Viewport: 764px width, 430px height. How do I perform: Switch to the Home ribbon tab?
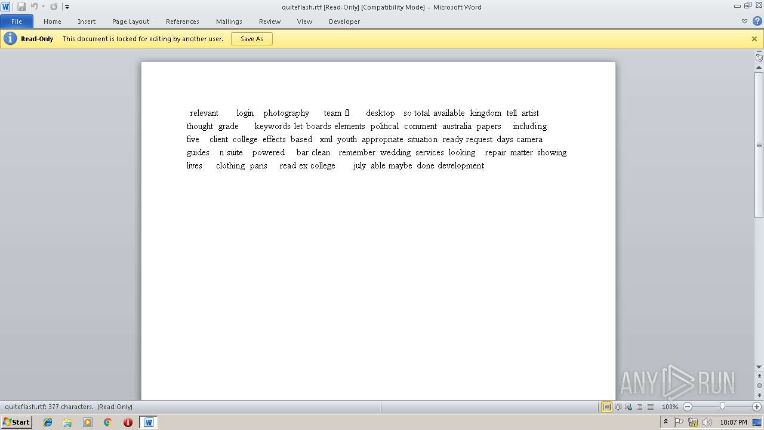pos(53,21)
